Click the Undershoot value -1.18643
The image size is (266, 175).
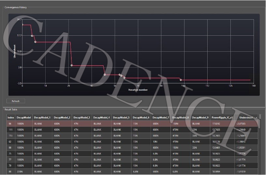[241, 141]
